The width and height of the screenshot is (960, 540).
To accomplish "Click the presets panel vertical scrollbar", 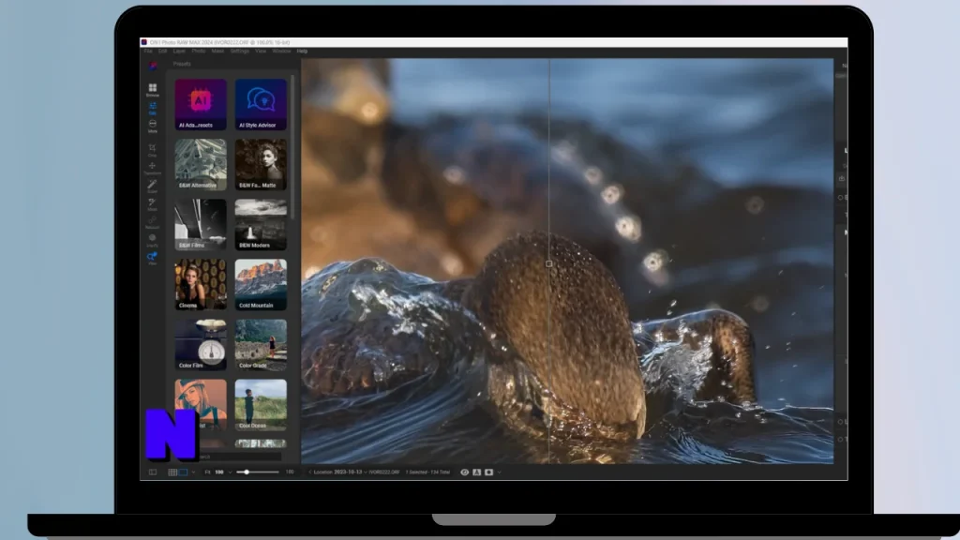I will click(292, 147).
